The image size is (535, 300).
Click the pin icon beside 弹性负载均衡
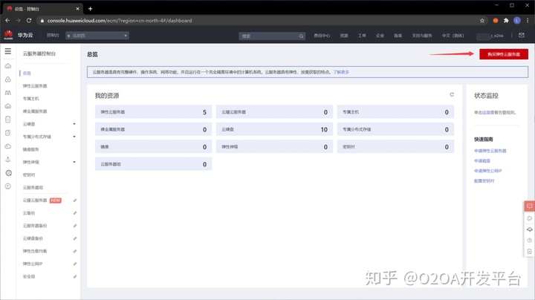[x=75, y=251]
